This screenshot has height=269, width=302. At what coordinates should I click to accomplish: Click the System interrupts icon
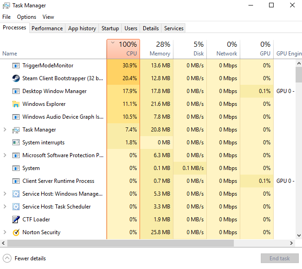(16, 143)
